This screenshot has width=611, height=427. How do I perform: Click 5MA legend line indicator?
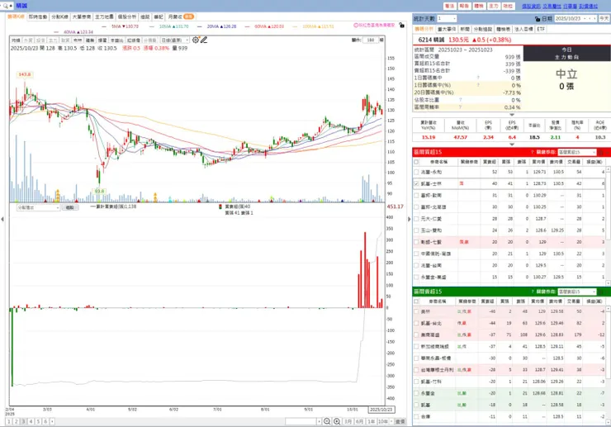click(x=104, y=26)
